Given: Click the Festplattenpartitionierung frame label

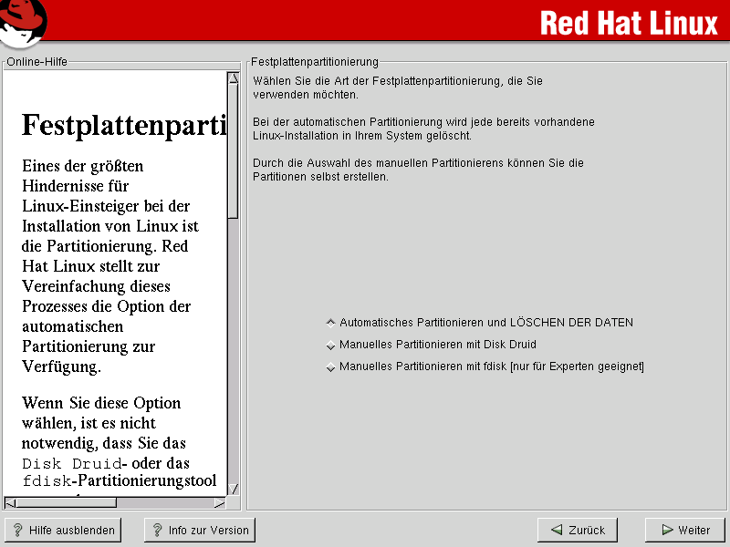Looking at the screenshot, I should [x=314, y=62].
